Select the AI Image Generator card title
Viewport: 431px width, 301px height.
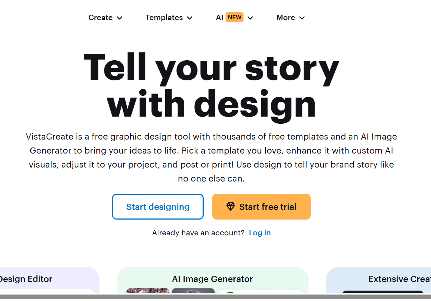pyautogui.click(x=212, y=279)
